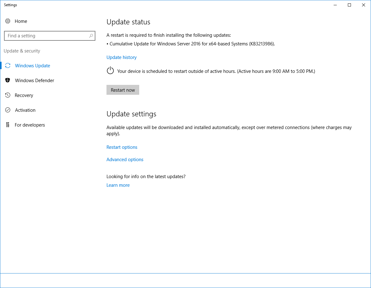Open Advanced options
This screenshot has width=371, height=288.
(x=125, y=159)
